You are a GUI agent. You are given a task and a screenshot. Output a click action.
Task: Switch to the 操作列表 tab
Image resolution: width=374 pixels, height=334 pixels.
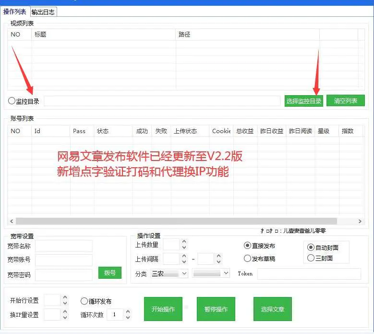(x=14, y=12)
